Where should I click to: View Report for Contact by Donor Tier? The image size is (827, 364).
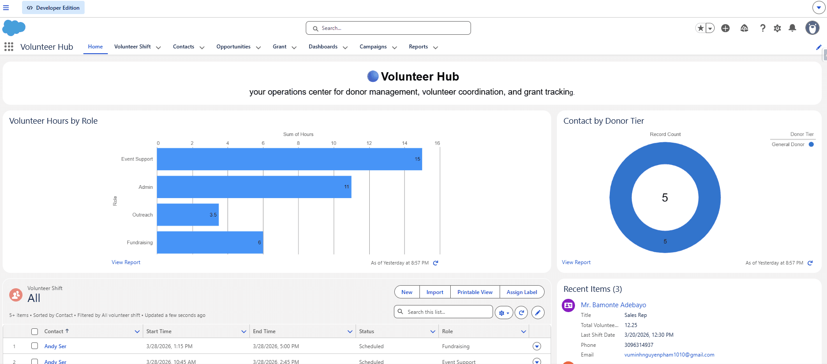pyautogui.click(x=576, y=262)
